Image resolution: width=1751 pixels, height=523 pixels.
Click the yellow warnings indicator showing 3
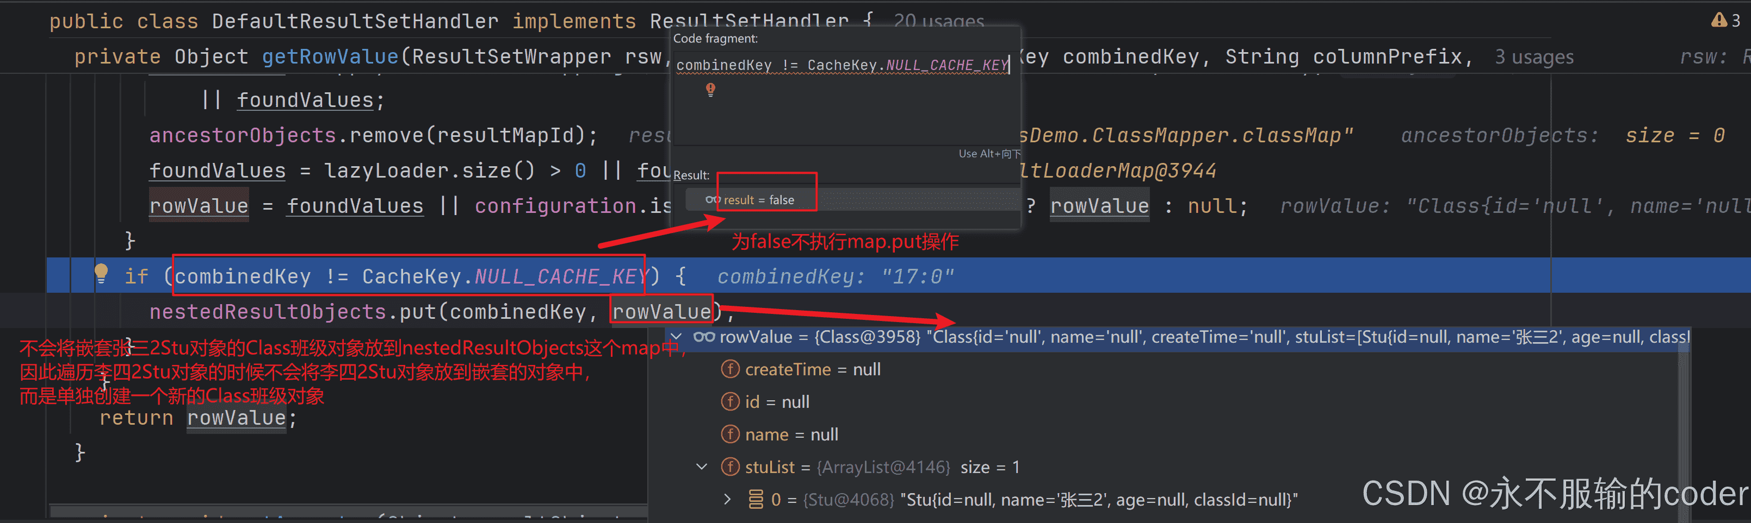coord(1725,20)
